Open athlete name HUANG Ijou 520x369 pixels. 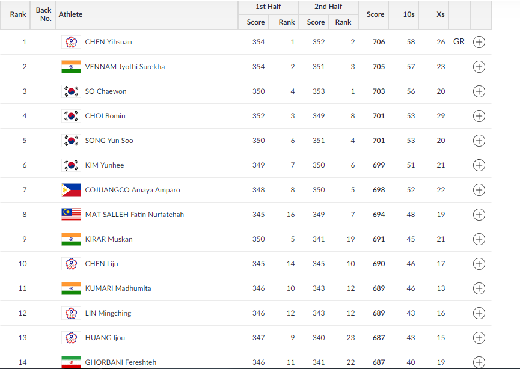click(x=105, y=338)
